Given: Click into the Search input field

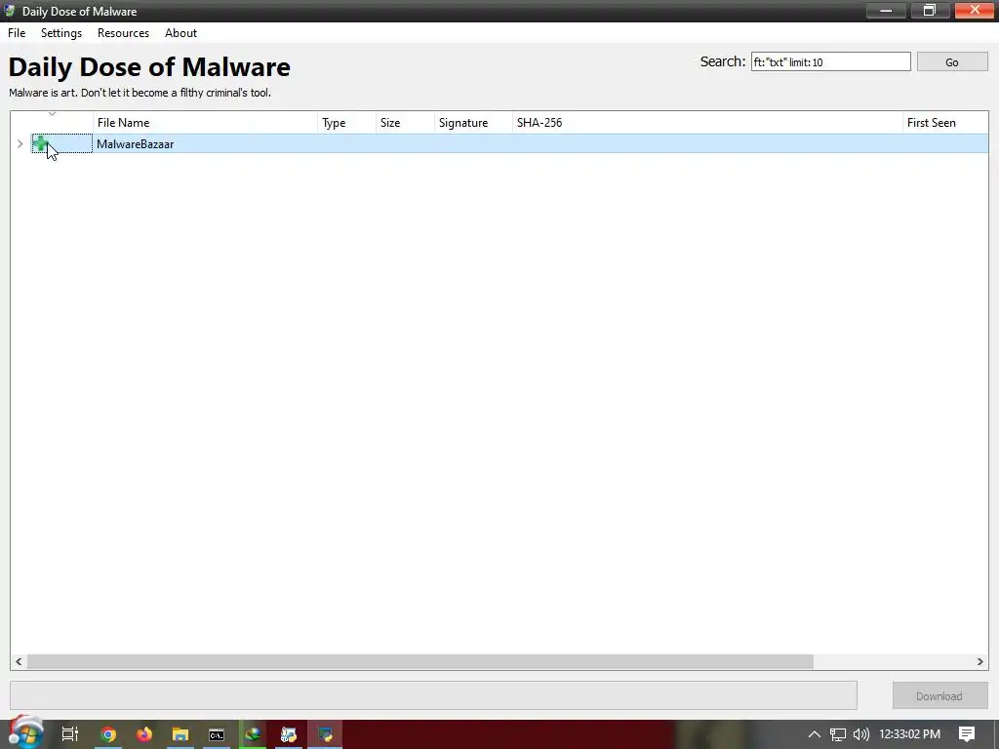Looking at the screenshot, I should [x=831, y=61].
